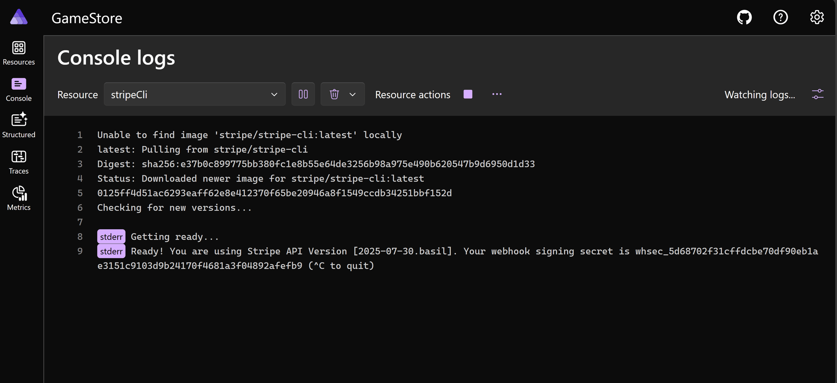
Task: Stop the stripeCli resource
Action: pyautogui.click(x=468, y=94)
